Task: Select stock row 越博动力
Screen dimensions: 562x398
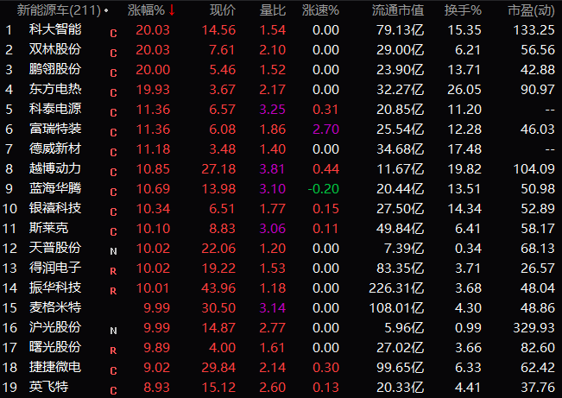Action: (x=281, y=169)
